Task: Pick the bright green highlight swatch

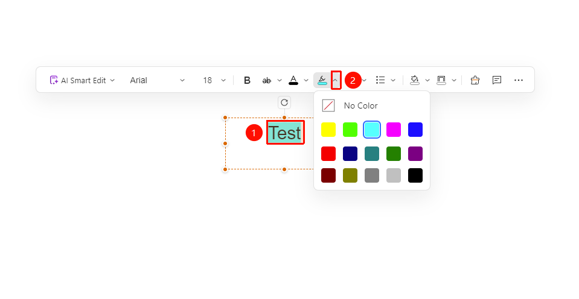Action: [350, 130]
